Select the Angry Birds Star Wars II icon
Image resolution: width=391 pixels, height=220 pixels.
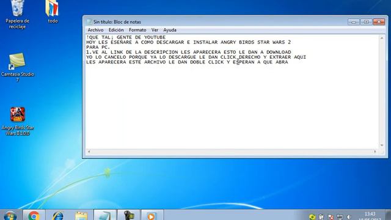click(x=17, y=122)
